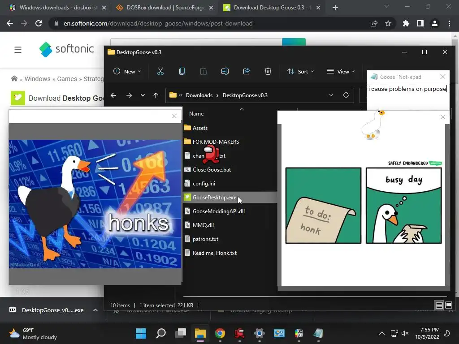Click the Share icon in Explorer toolbar
The width and height of the screenshot is (459, 344).
247,71
